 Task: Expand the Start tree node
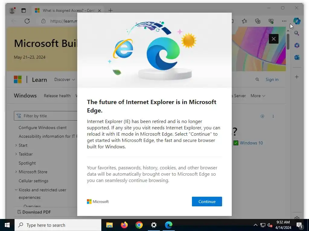[16, 145]
